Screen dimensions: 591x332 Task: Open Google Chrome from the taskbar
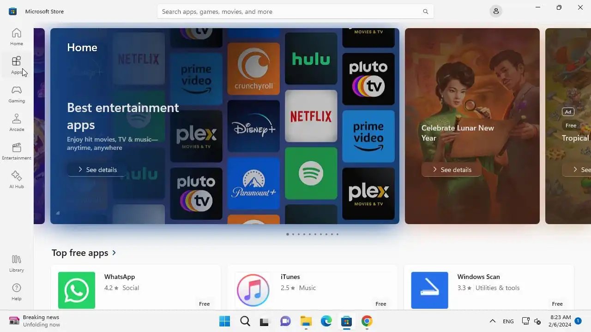(x=367, y=321)
